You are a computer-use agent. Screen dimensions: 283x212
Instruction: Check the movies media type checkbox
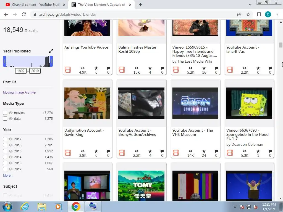[5, 113]
